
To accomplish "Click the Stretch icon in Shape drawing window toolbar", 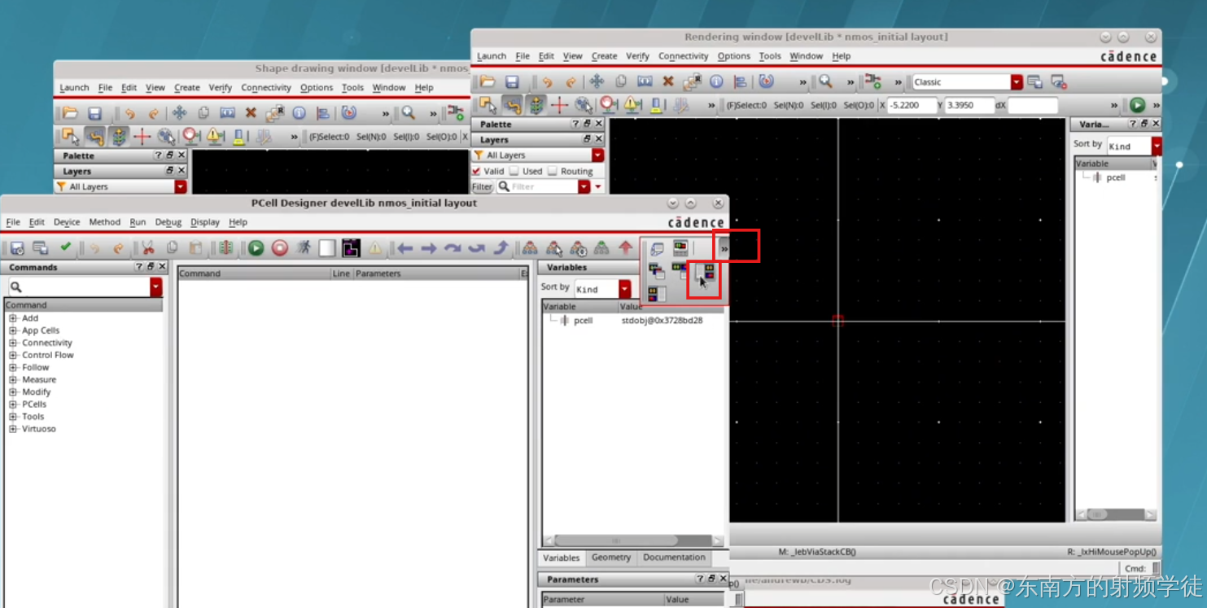I will click(227, 113).
